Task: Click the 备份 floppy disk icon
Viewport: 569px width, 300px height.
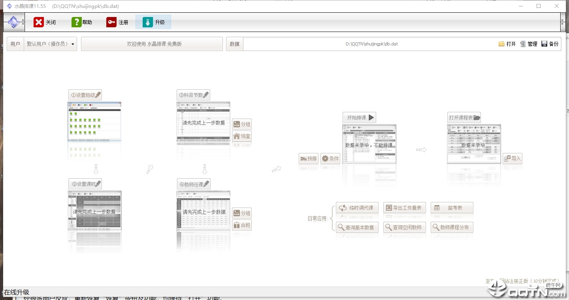Action: 544,44
